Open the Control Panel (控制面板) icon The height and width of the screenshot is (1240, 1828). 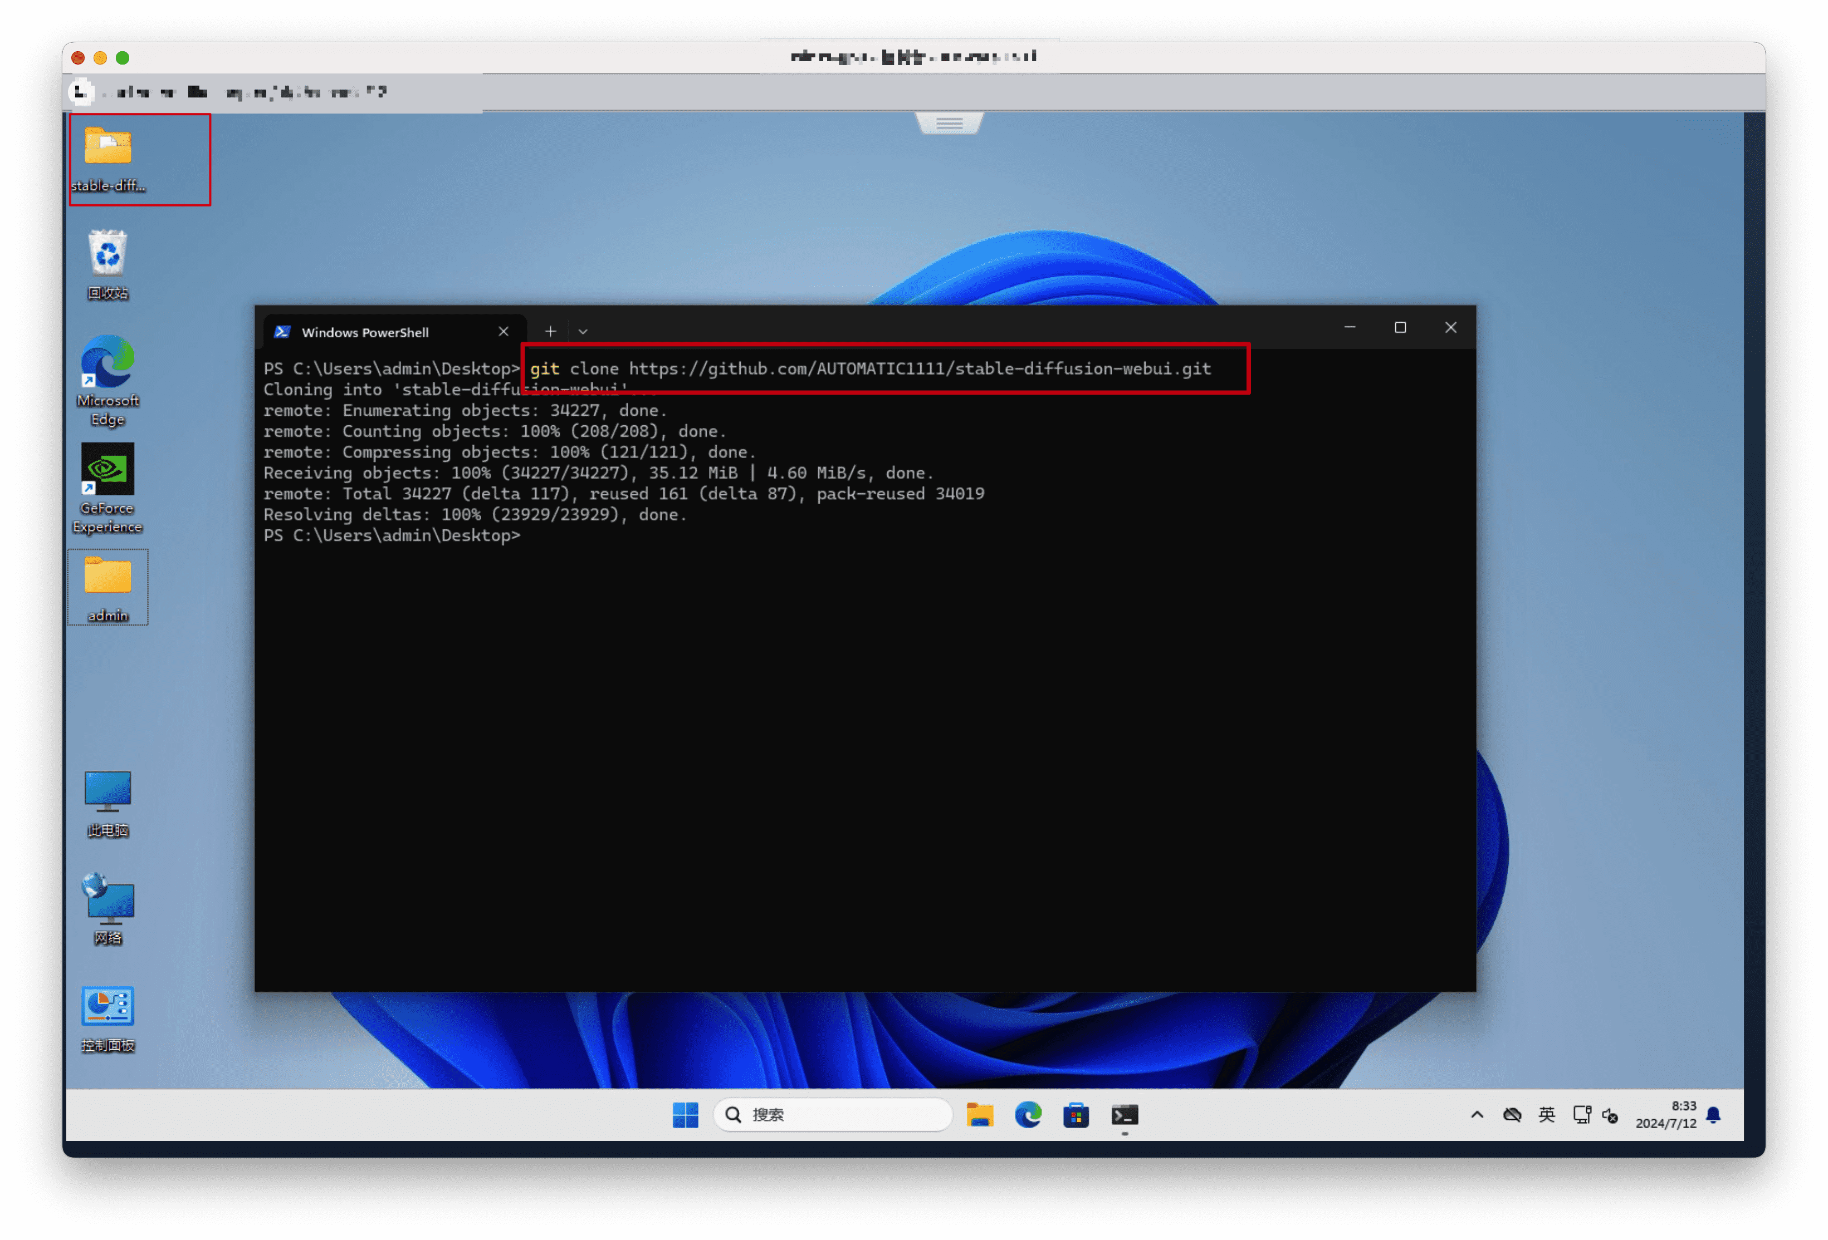point(107,1007)
